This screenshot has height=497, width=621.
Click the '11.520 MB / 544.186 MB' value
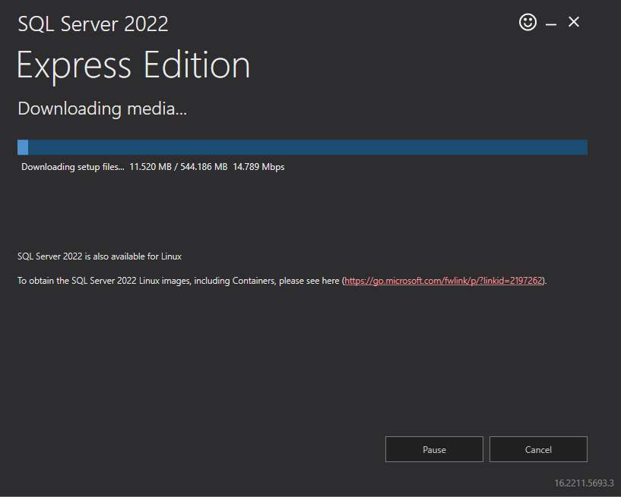point(179,167)
